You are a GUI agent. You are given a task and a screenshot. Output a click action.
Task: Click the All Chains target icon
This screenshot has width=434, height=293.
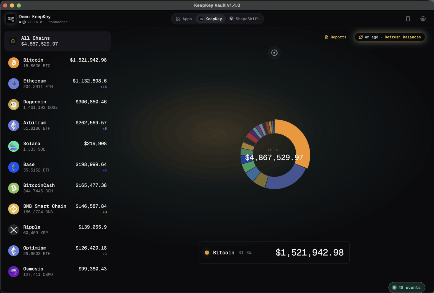click(13, 41)
